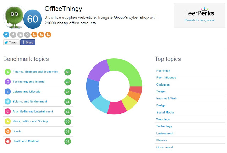Click the OfficeThingy profile name
The image size is (227, 153).
pos(63,9)
